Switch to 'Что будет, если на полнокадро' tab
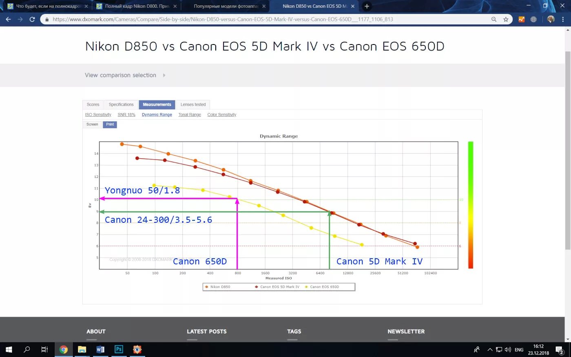Screen dimensions: 571x357 point(48,6)
